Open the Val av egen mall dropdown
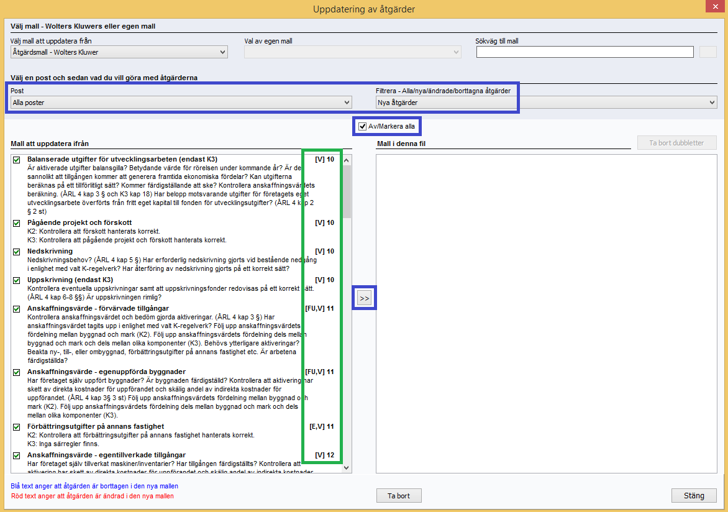Screen dimensions: 728x512 (353, 52)
